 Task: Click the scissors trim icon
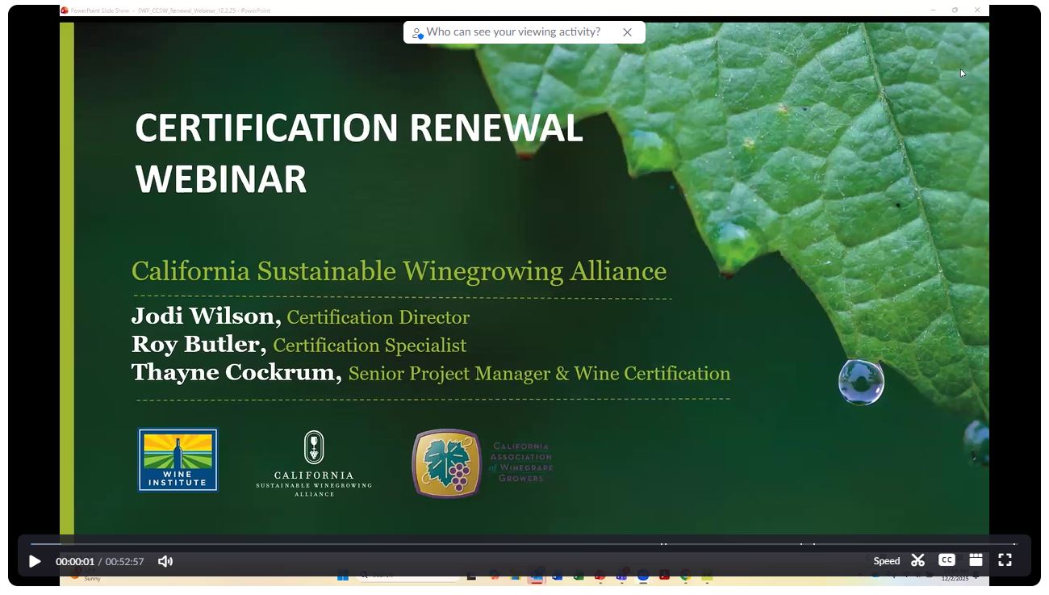coord(917,560)
